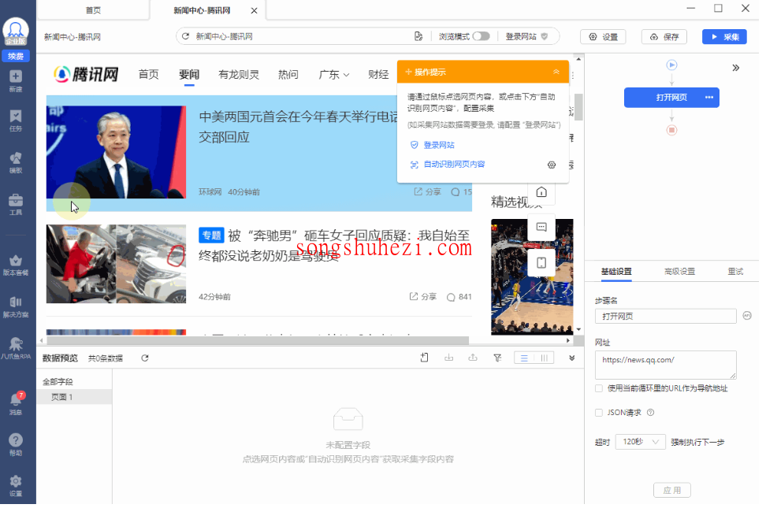
Task: Click the home floating icon on webpage
Action: pyautogui.click(x=541, y=192)
